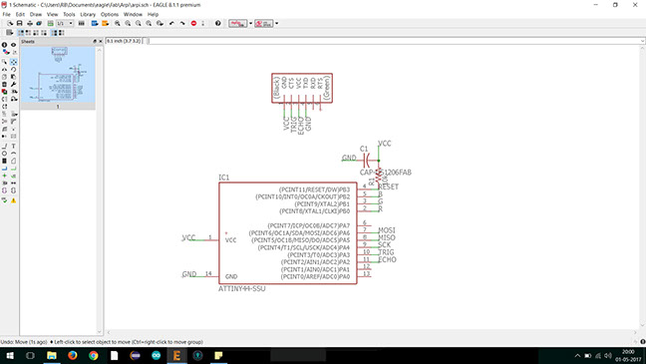Open Firefox from the taskbar
Image resolution: width=646 pixels, height=364 pixels.
click(73, 355)
